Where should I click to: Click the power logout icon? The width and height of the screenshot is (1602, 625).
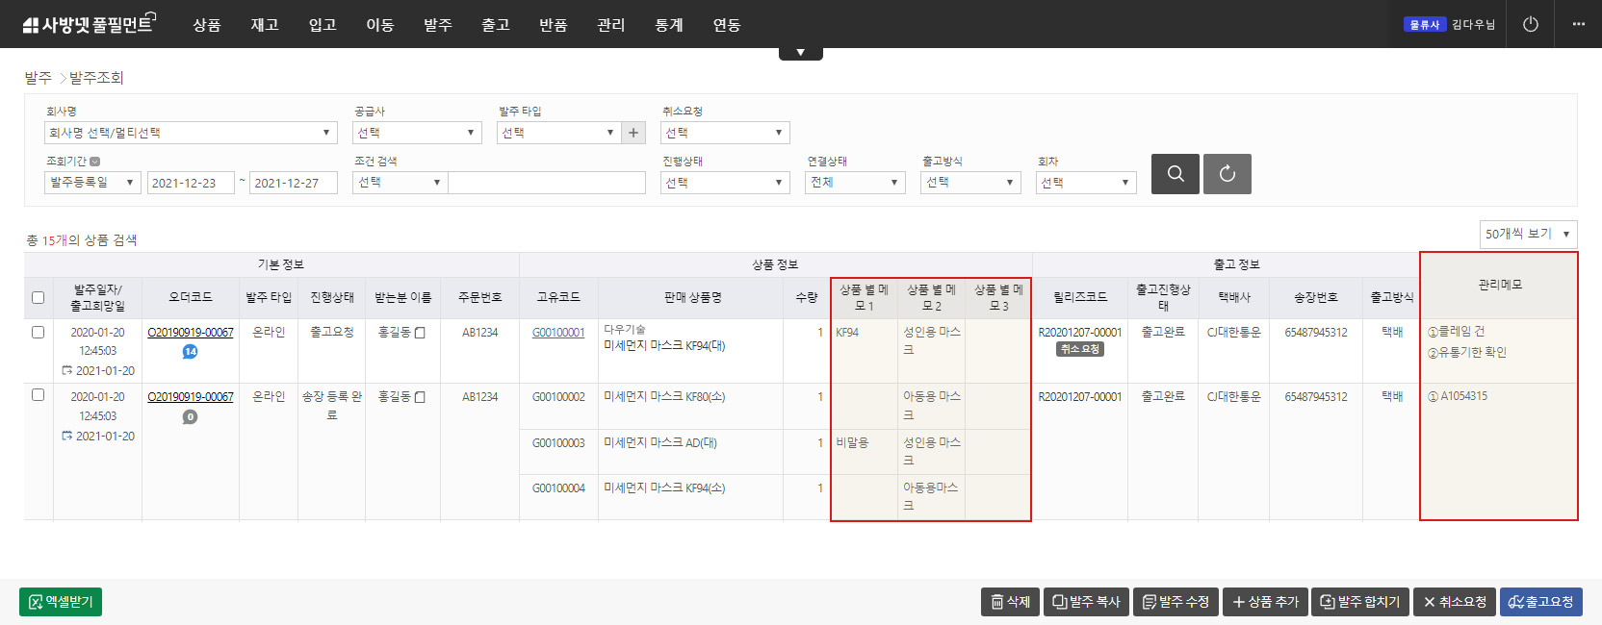(1530, 24)
